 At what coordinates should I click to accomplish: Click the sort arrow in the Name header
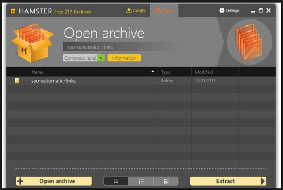(153, 72)
